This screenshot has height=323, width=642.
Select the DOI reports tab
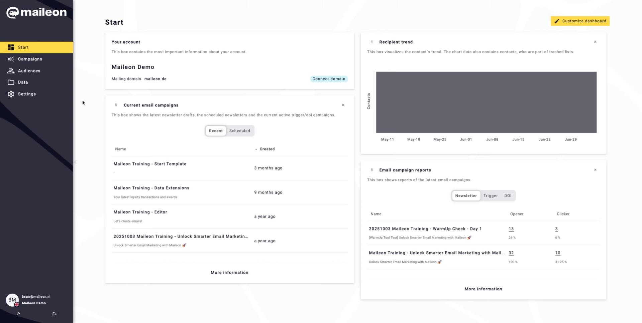pyautogui.click(x=508, y=196)
